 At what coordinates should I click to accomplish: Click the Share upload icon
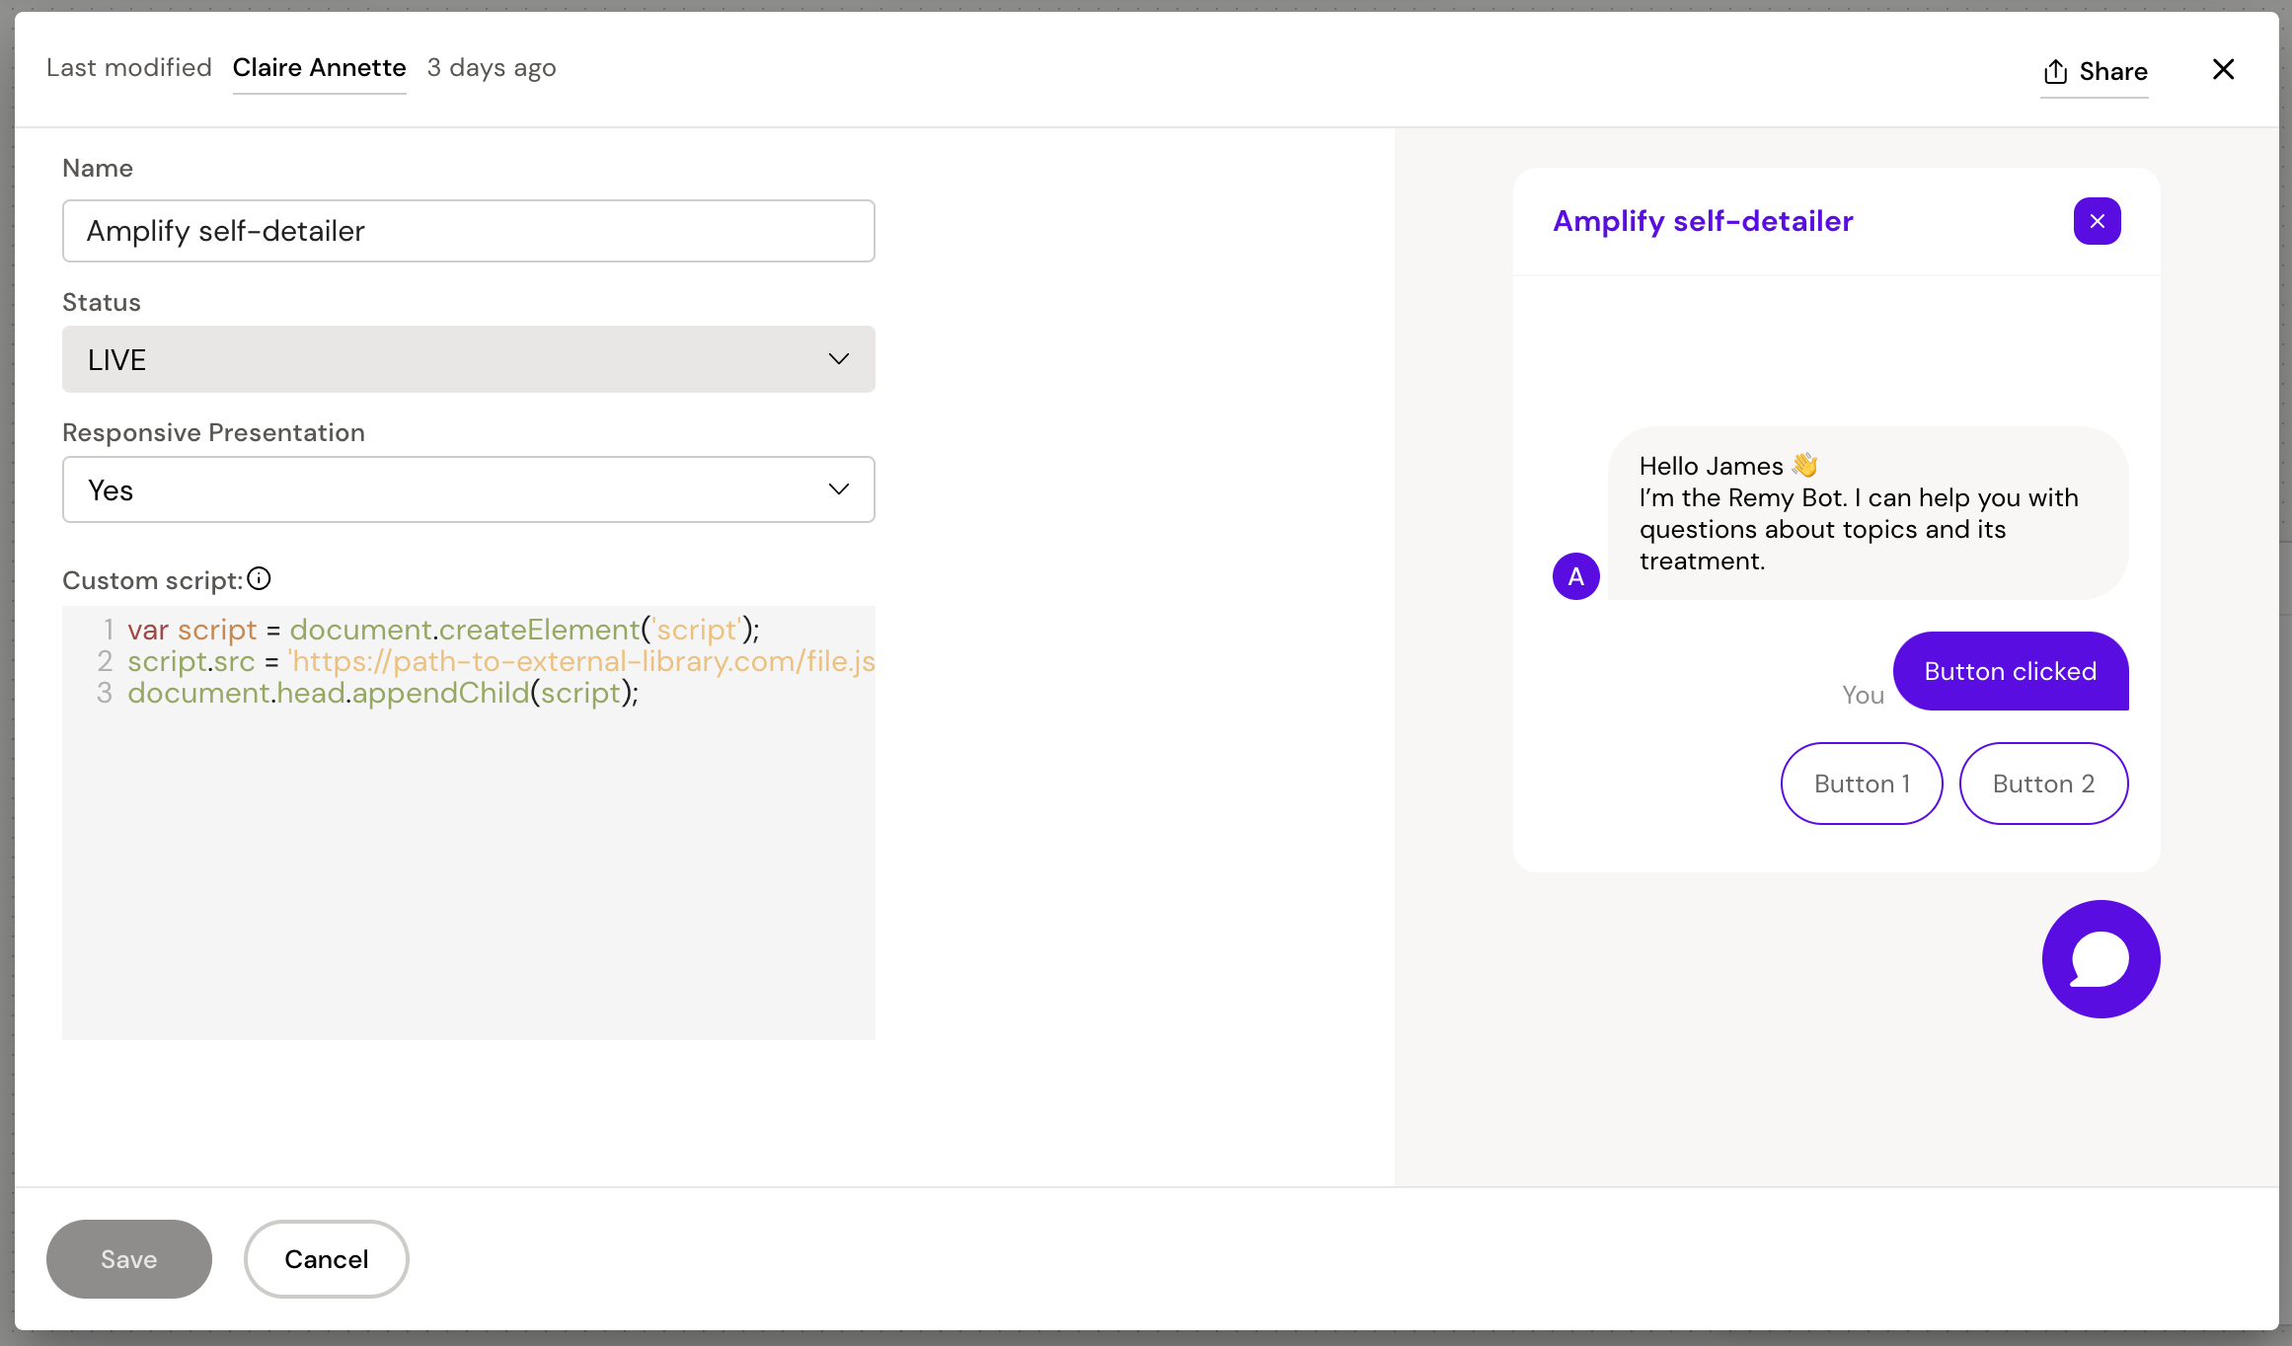pyautogui.click(x=2056, y=71)
